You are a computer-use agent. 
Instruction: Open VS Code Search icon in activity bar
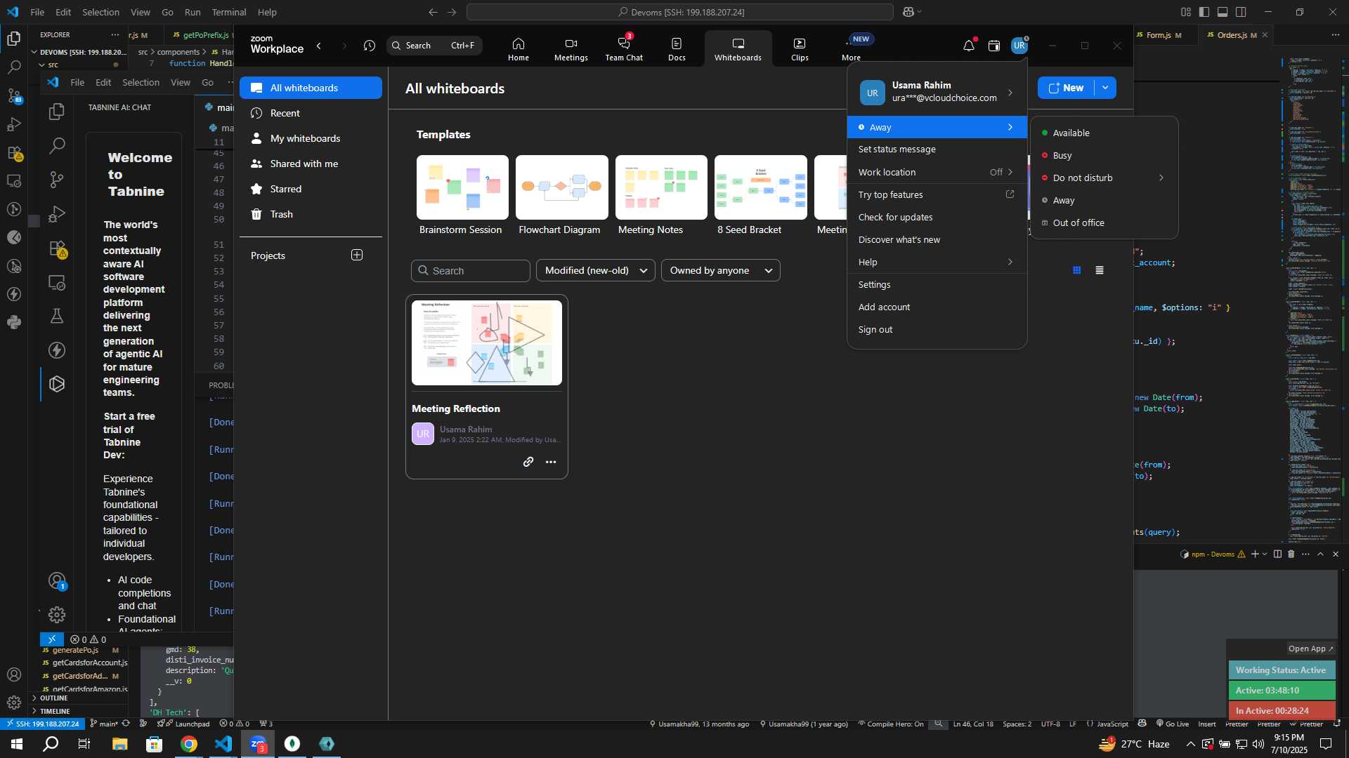click(x=13, y=67)
